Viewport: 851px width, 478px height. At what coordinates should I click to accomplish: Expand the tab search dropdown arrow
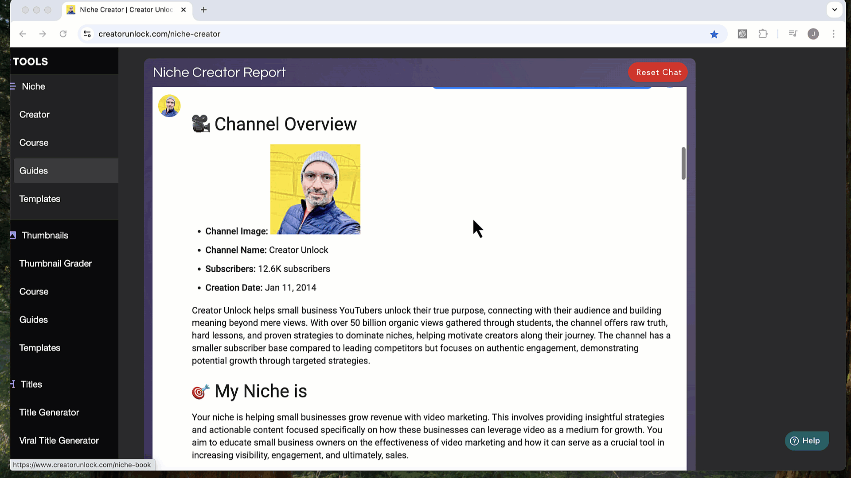835,10
